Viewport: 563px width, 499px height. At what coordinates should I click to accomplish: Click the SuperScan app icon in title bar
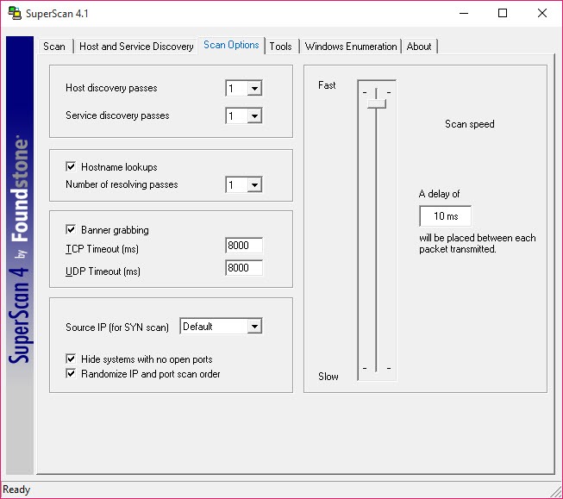tap(15, 13)
